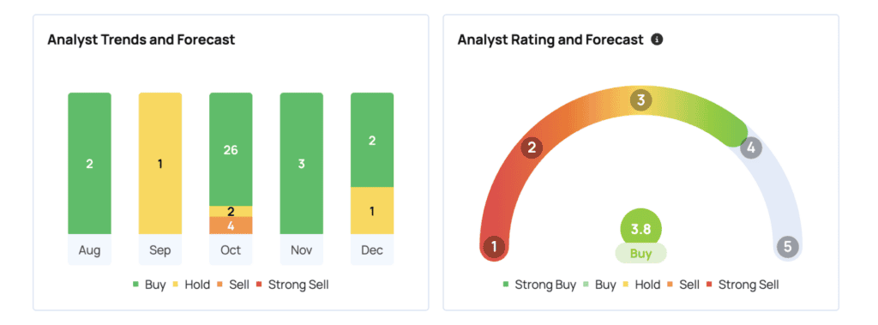Click the orange Oct sell segment showing 4
Viewport: 878px width, 325px height.
coord(231,226)
